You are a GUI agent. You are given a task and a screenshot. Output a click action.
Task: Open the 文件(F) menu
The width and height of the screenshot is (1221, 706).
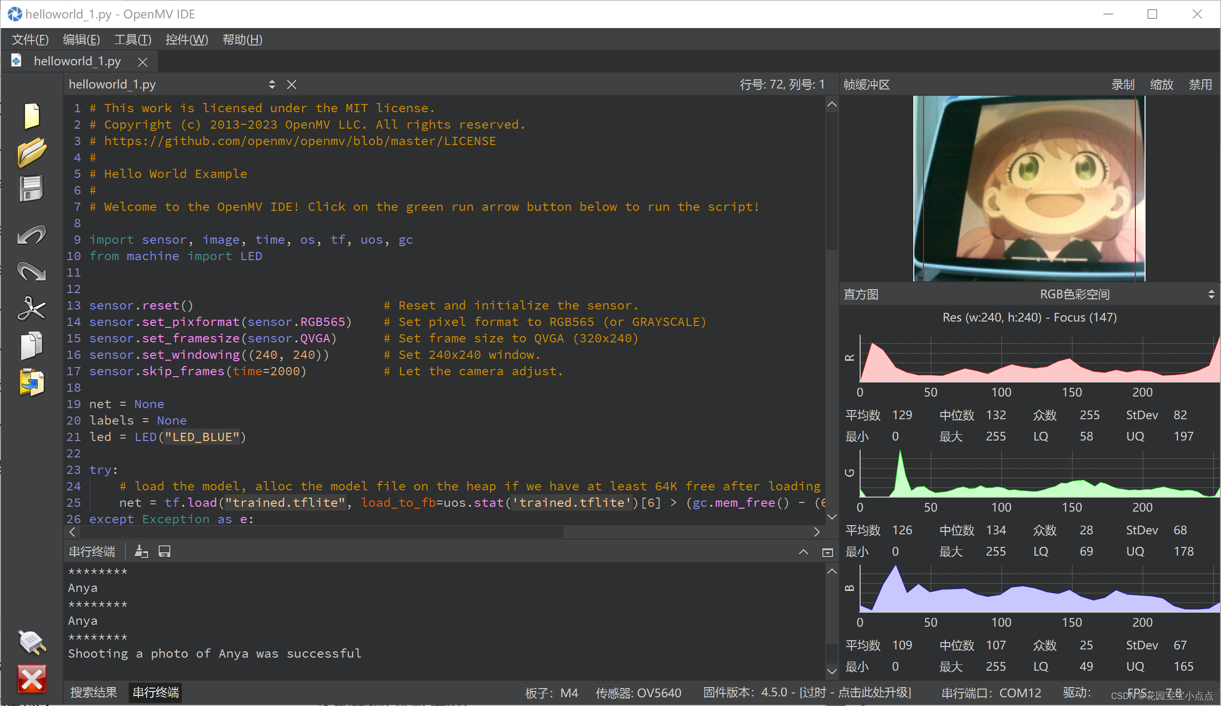[x=30, y=40]
